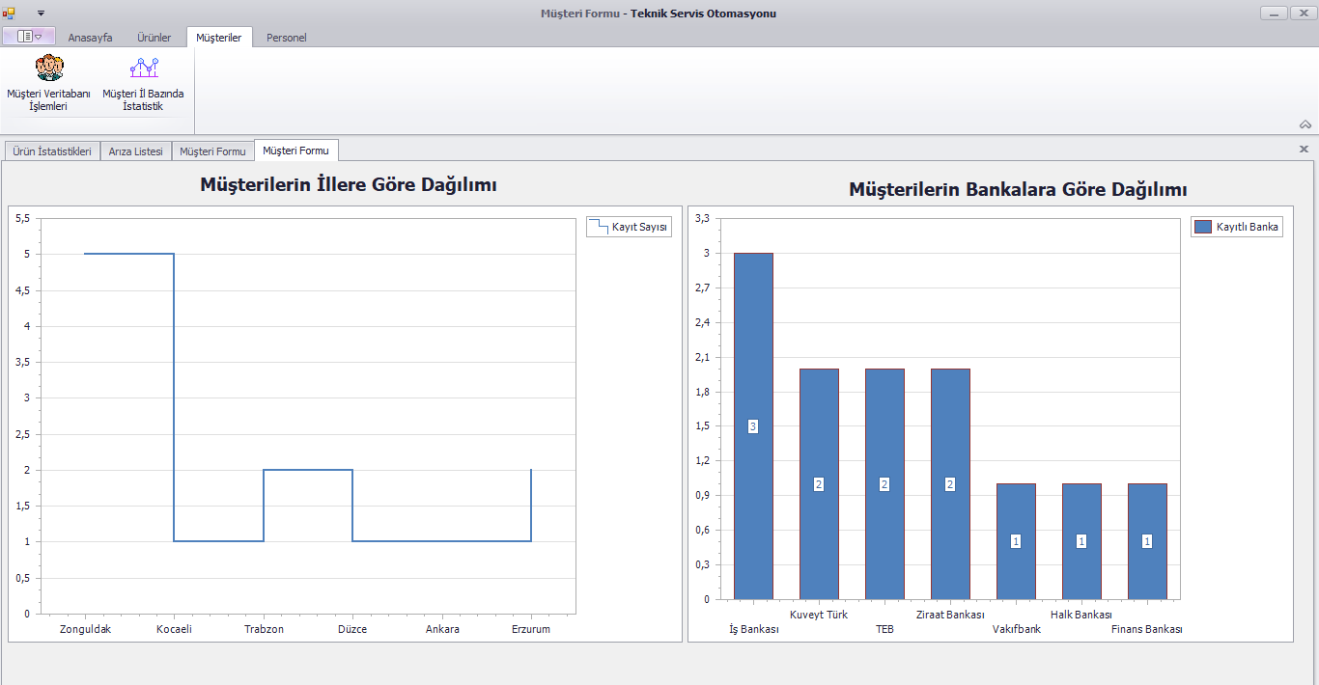The image size is (1319, 685).
Task: Select the Müşteriler ribbon tab
Action: tap(219, 38)
